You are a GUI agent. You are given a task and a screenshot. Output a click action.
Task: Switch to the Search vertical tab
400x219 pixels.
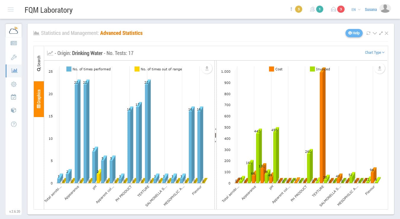point(39,64)
